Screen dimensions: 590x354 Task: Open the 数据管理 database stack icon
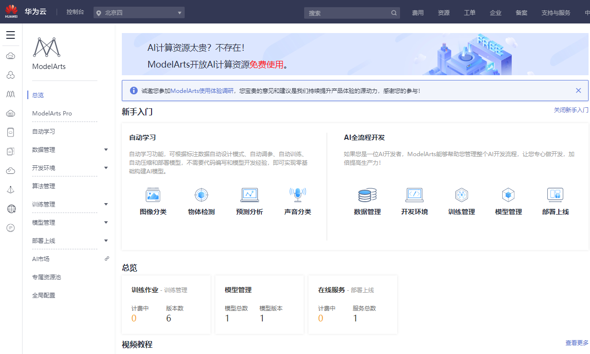[x=367, y=195]
